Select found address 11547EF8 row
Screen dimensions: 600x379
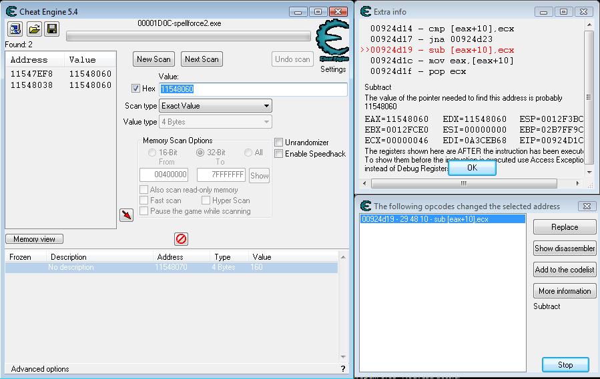click(x=61, y=73)
